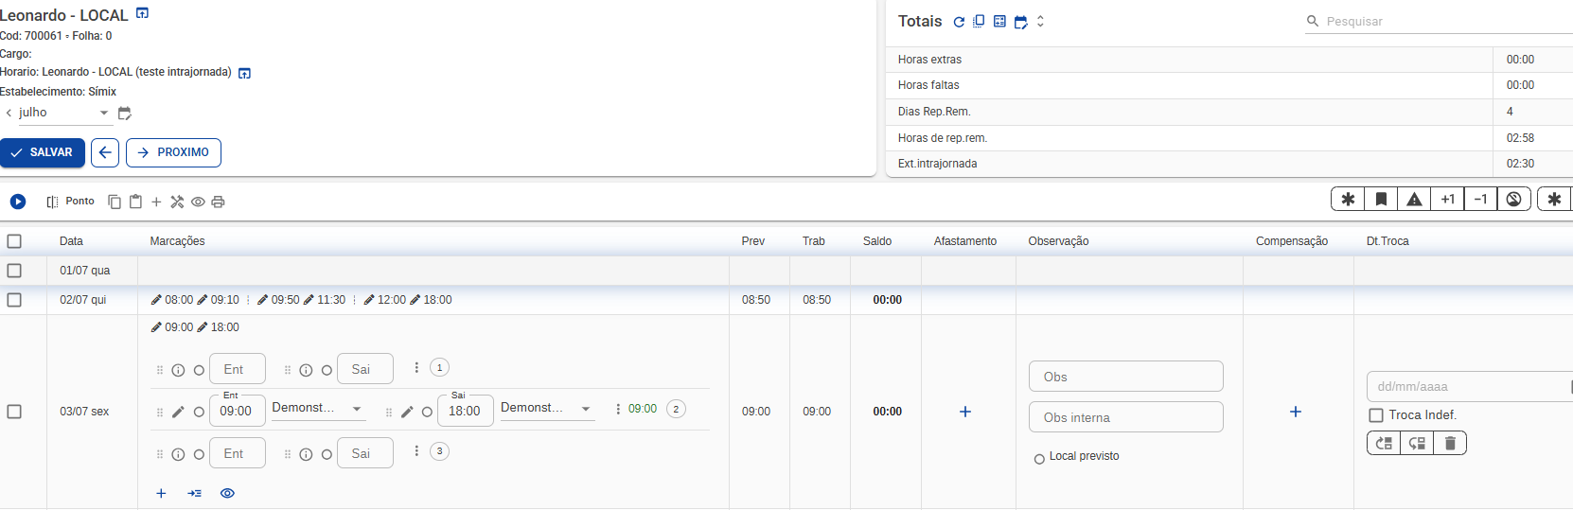Copy selected days toolbar icon

point(115,202)
